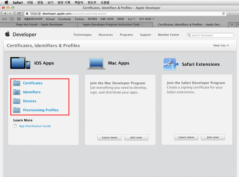Click Join now under Safari Developer Program
The width and height of the screenshot is (239, 177).
pyautogui.click(x=213, y=137)
